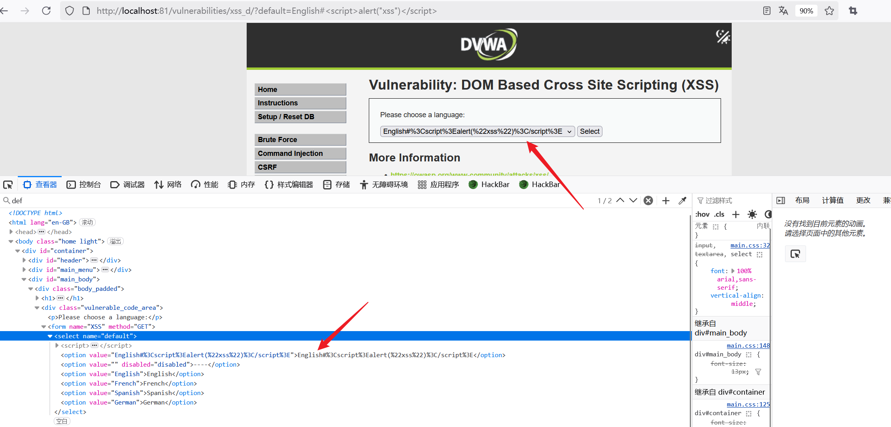Switch to the 性能 performance tab

click(x=205, y=185)
